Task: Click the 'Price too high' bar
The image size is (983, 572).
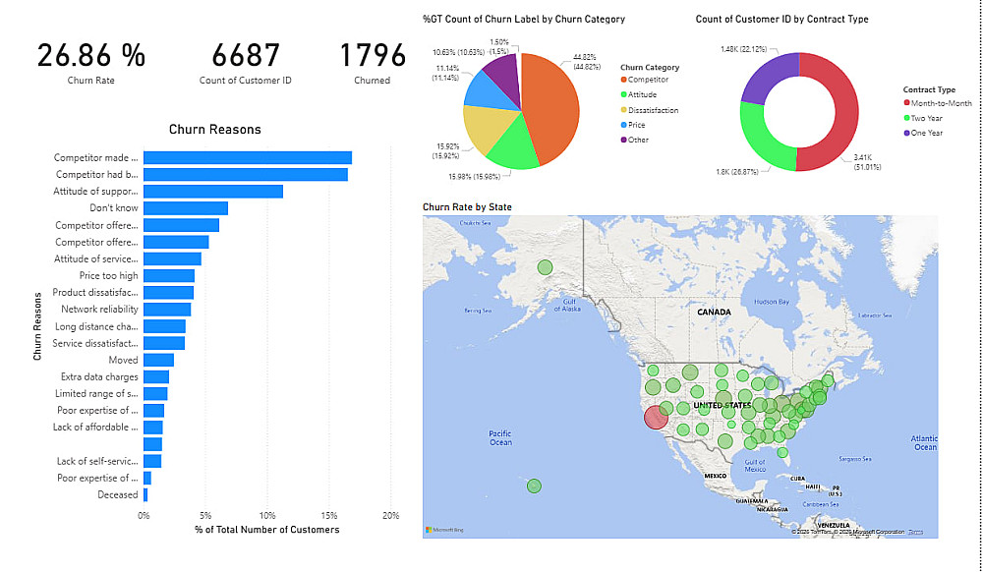Action: (x=169, y=275)
